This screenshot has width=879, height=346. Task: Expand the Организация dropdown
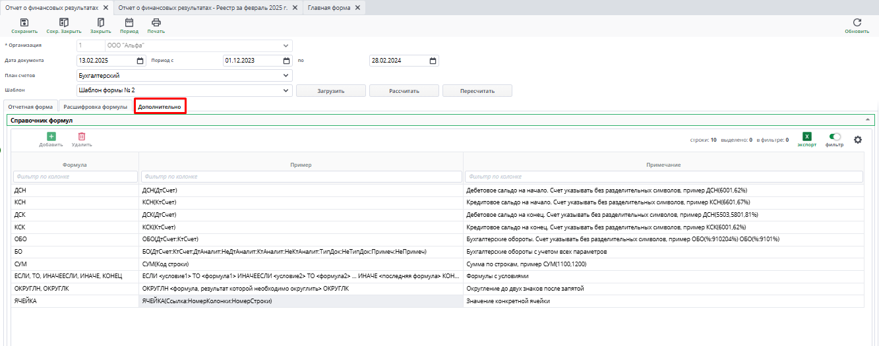(x=286, y=45)
